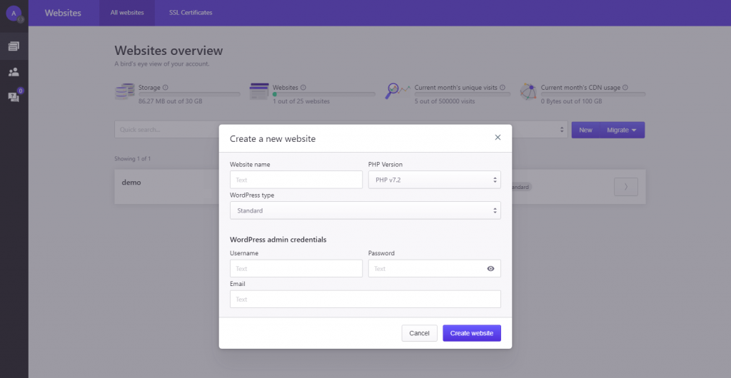
Task: Click 'Create a new website' dialog title
Action: [273, 139]
